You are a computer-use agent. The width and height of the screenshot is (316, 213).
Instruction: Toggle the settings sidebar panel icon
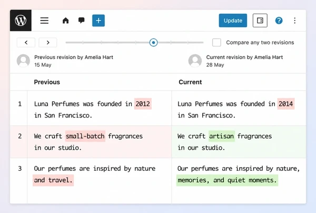260,21
